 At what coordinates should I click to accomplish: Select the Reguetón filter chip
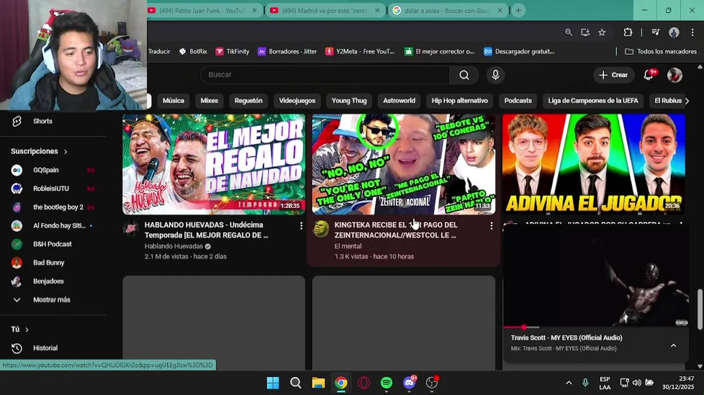point(248,100)
